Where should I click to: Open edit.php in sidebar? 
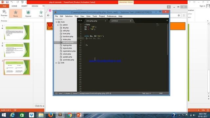tap(66, 31)
